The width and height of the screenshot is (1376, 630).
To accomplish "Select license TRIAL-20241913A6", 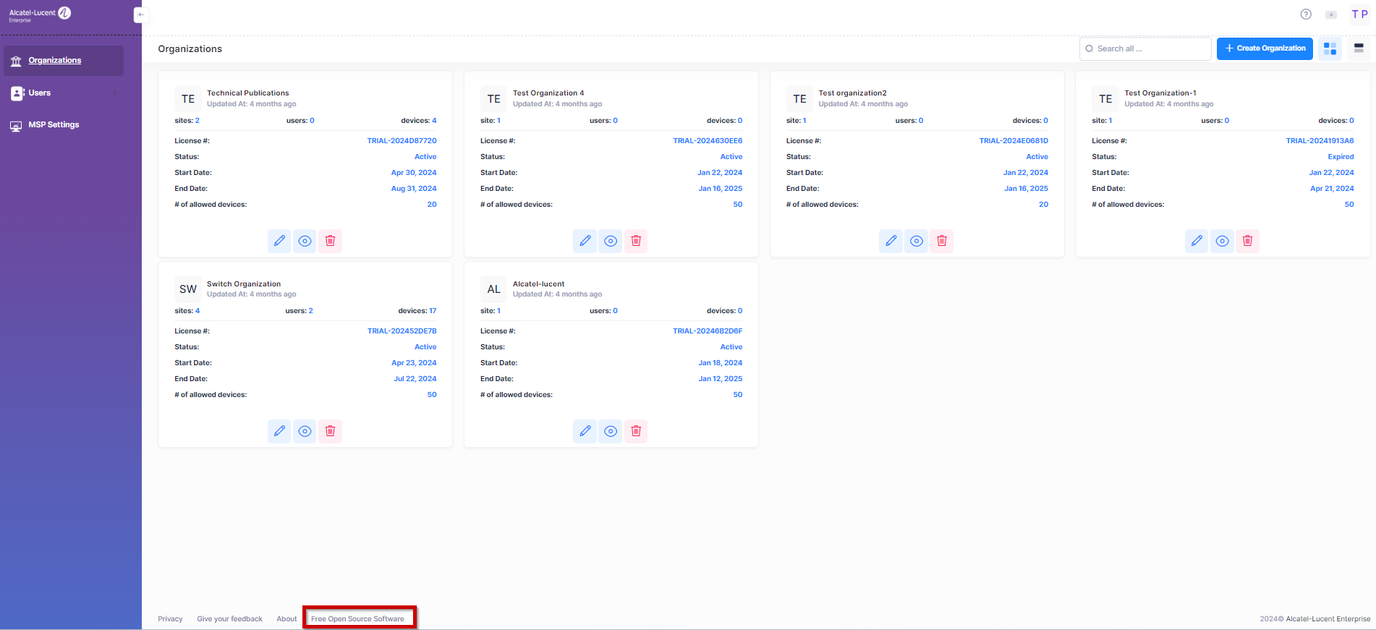I will click(x=1320, y=141).
